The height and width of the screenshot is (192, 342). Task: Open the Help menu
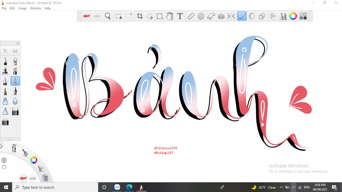pyautogui.click(x=47, y=8)
